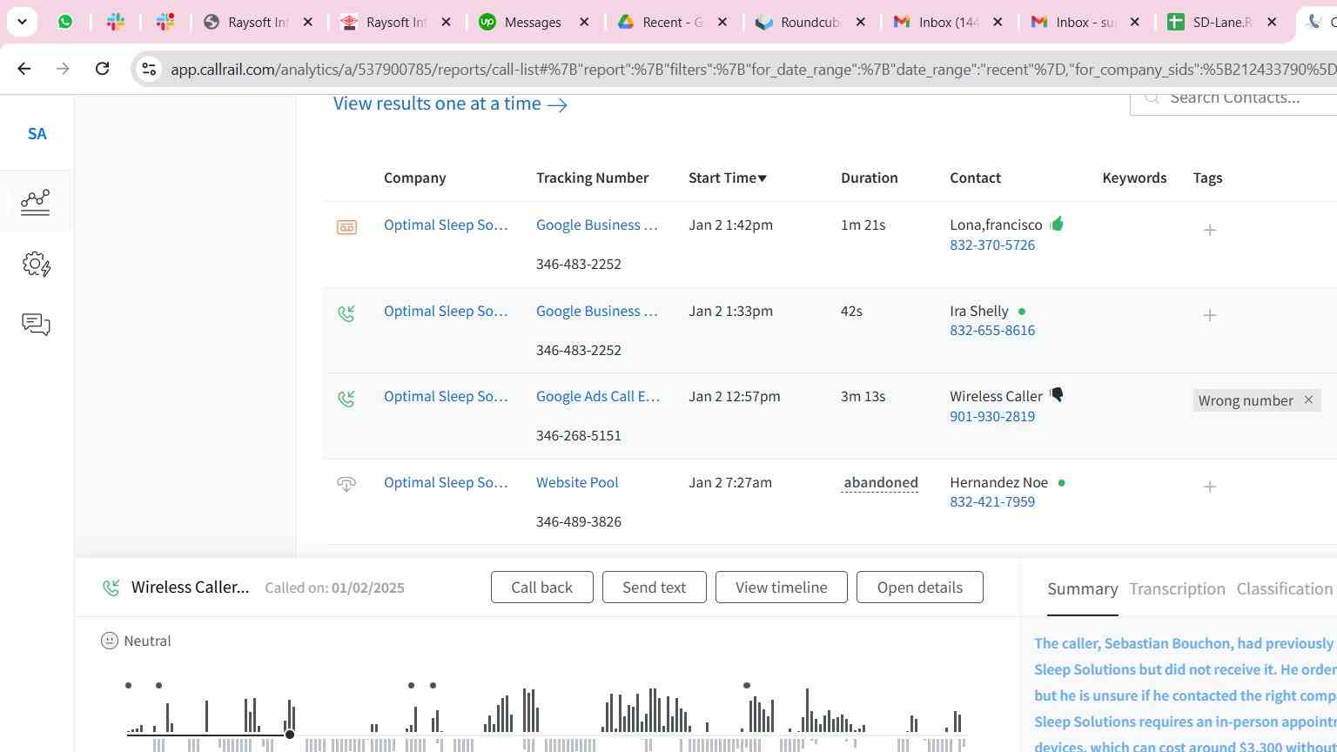This screenshot has height=752, width=1337.
Task: Add a tag to the Ira Shelly call
Action: tap(1209, 315)
